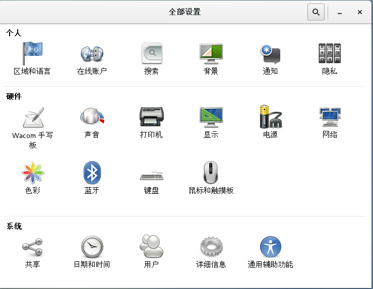This screenshot has width=373, height=289.
Task: Click the search button in title bar
Action: tap(316, 12)
